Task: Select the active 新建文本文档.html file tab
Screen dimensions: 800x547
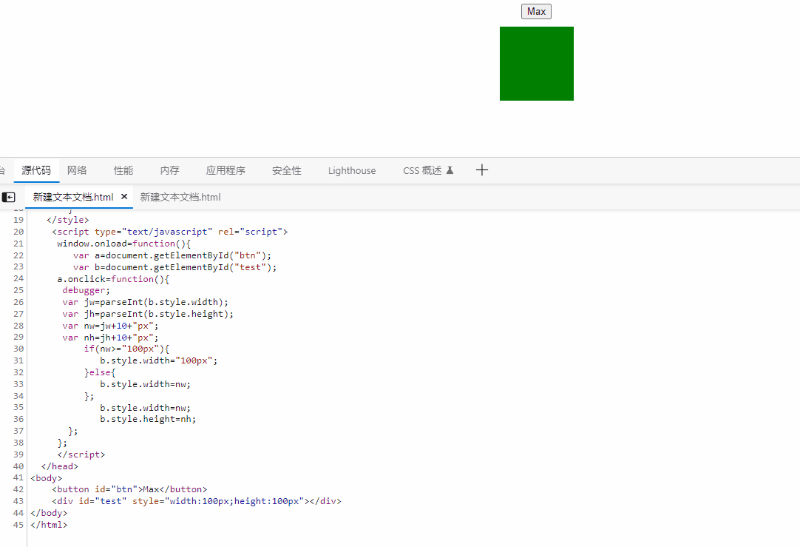Action: pos(73,197)
